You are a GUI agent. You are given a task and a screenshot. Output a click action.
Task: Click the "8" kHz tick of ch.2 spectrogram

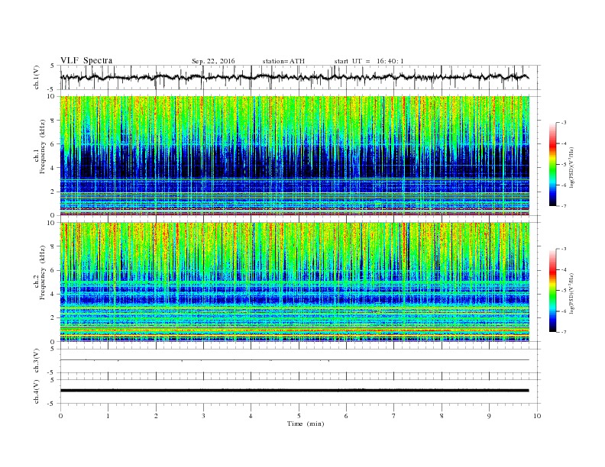pos(53,246)
